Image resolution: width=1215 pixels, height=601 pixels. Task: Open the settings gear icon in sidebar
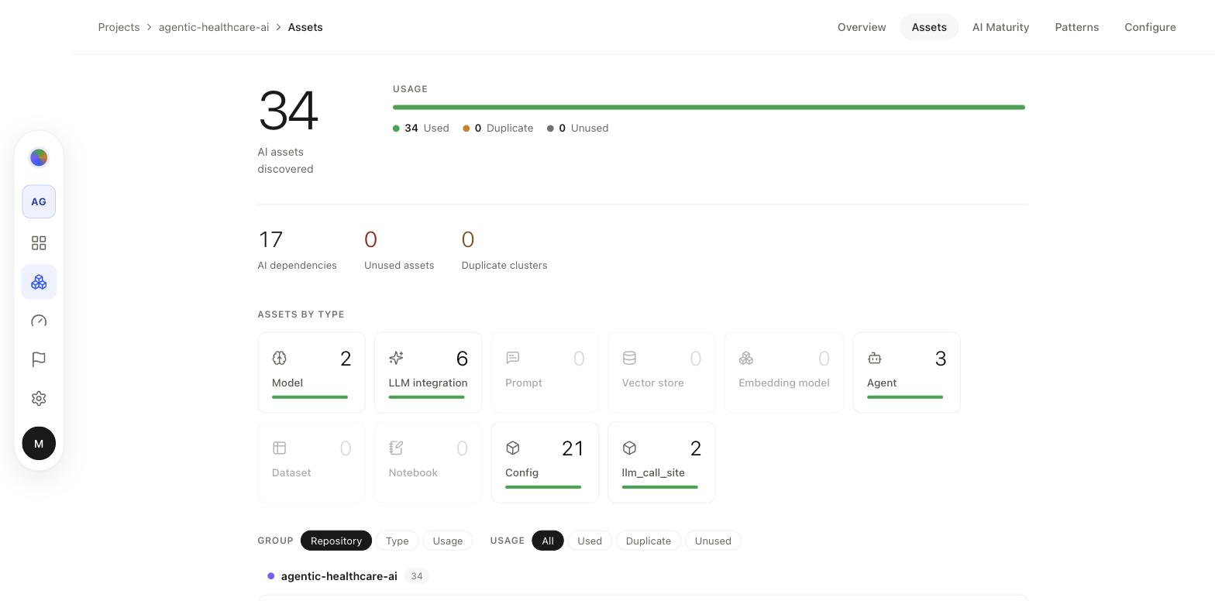click(39, 398)
